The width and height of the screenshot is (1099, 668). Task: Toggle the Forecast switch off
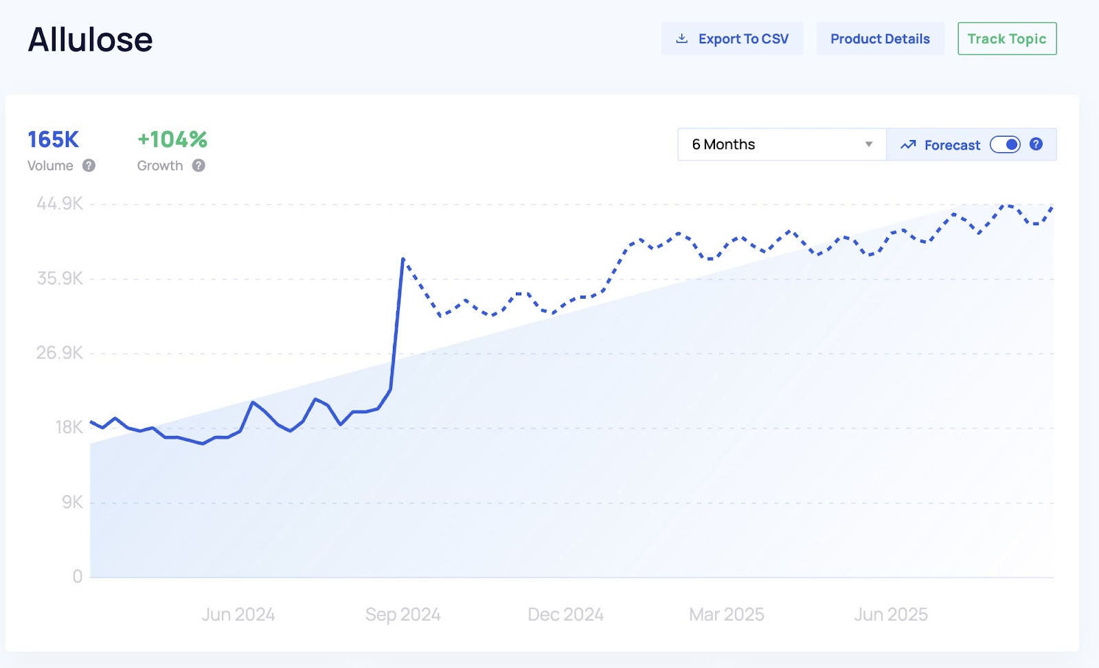coord(1005,145)
